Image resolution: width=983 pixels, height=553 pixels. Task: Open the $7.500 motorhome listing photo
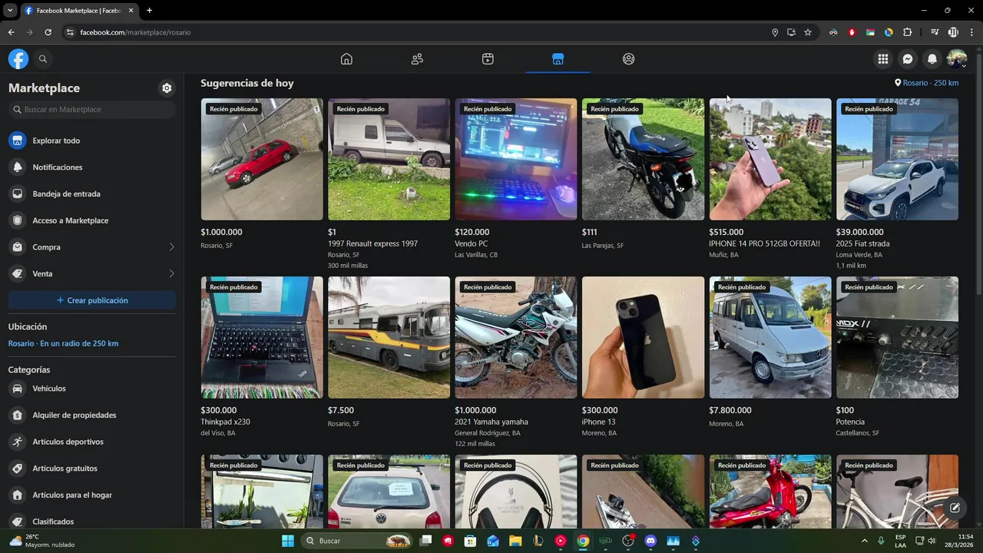389,337
